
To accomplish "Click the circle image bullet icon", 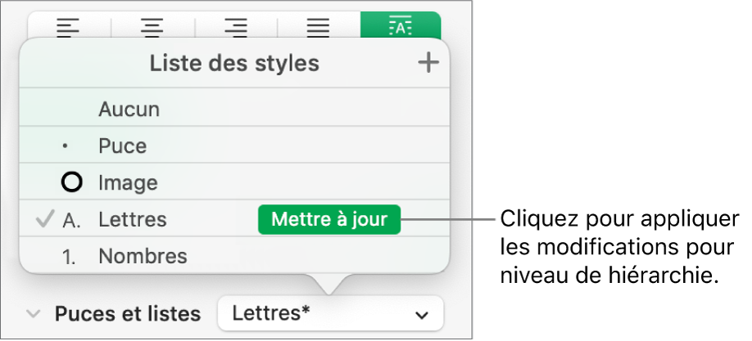I will (72, 182).
